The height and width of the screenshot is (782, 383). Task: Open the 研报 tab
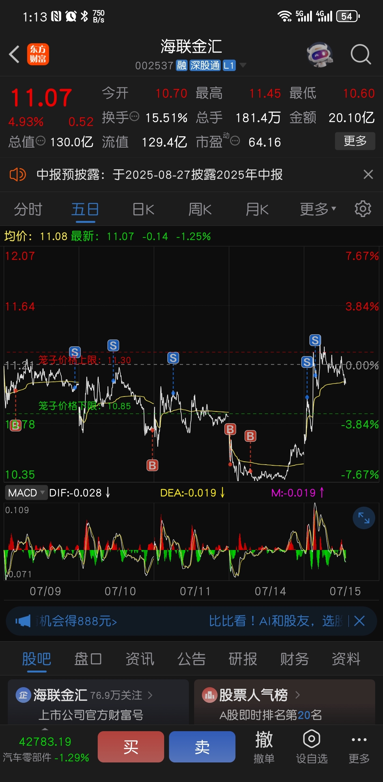[243, 659]
